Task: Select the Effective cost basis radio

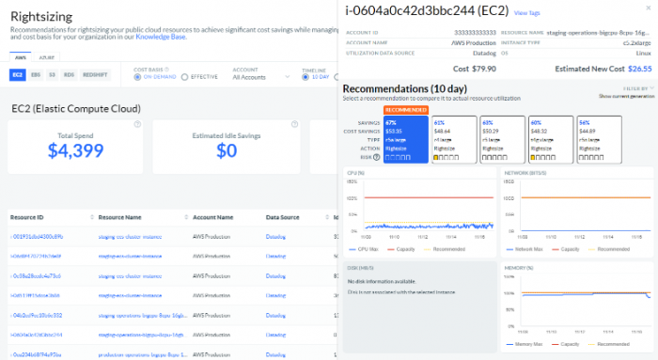Action: point(184,77)
